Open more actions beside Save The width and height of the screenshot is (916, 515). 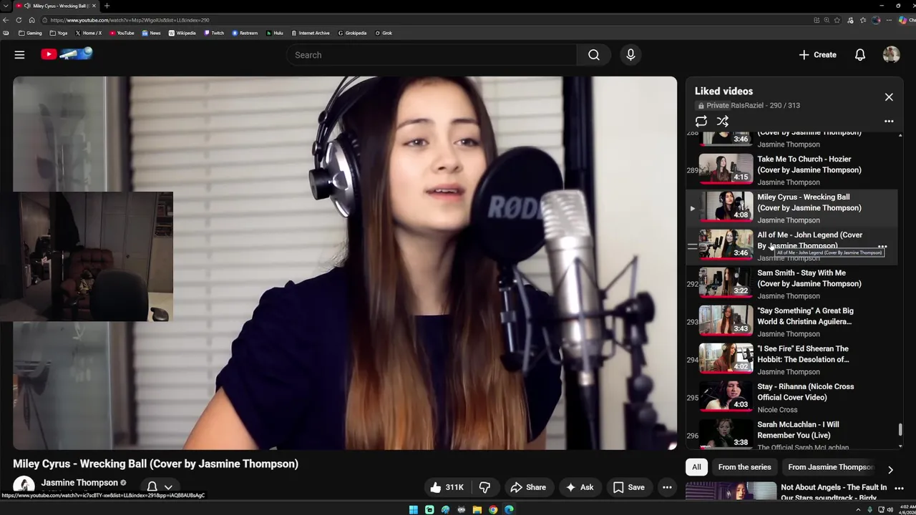tap(667, 487)
